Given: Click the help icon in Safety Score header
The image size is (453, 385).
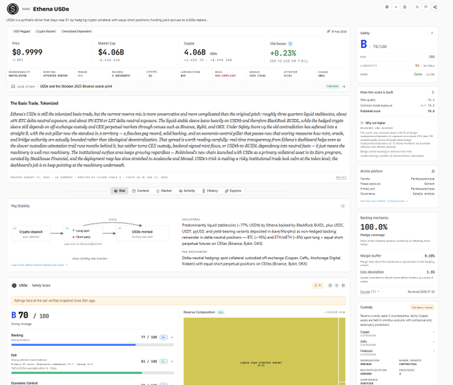Looking at the screenshot, I should click(330, 285).
